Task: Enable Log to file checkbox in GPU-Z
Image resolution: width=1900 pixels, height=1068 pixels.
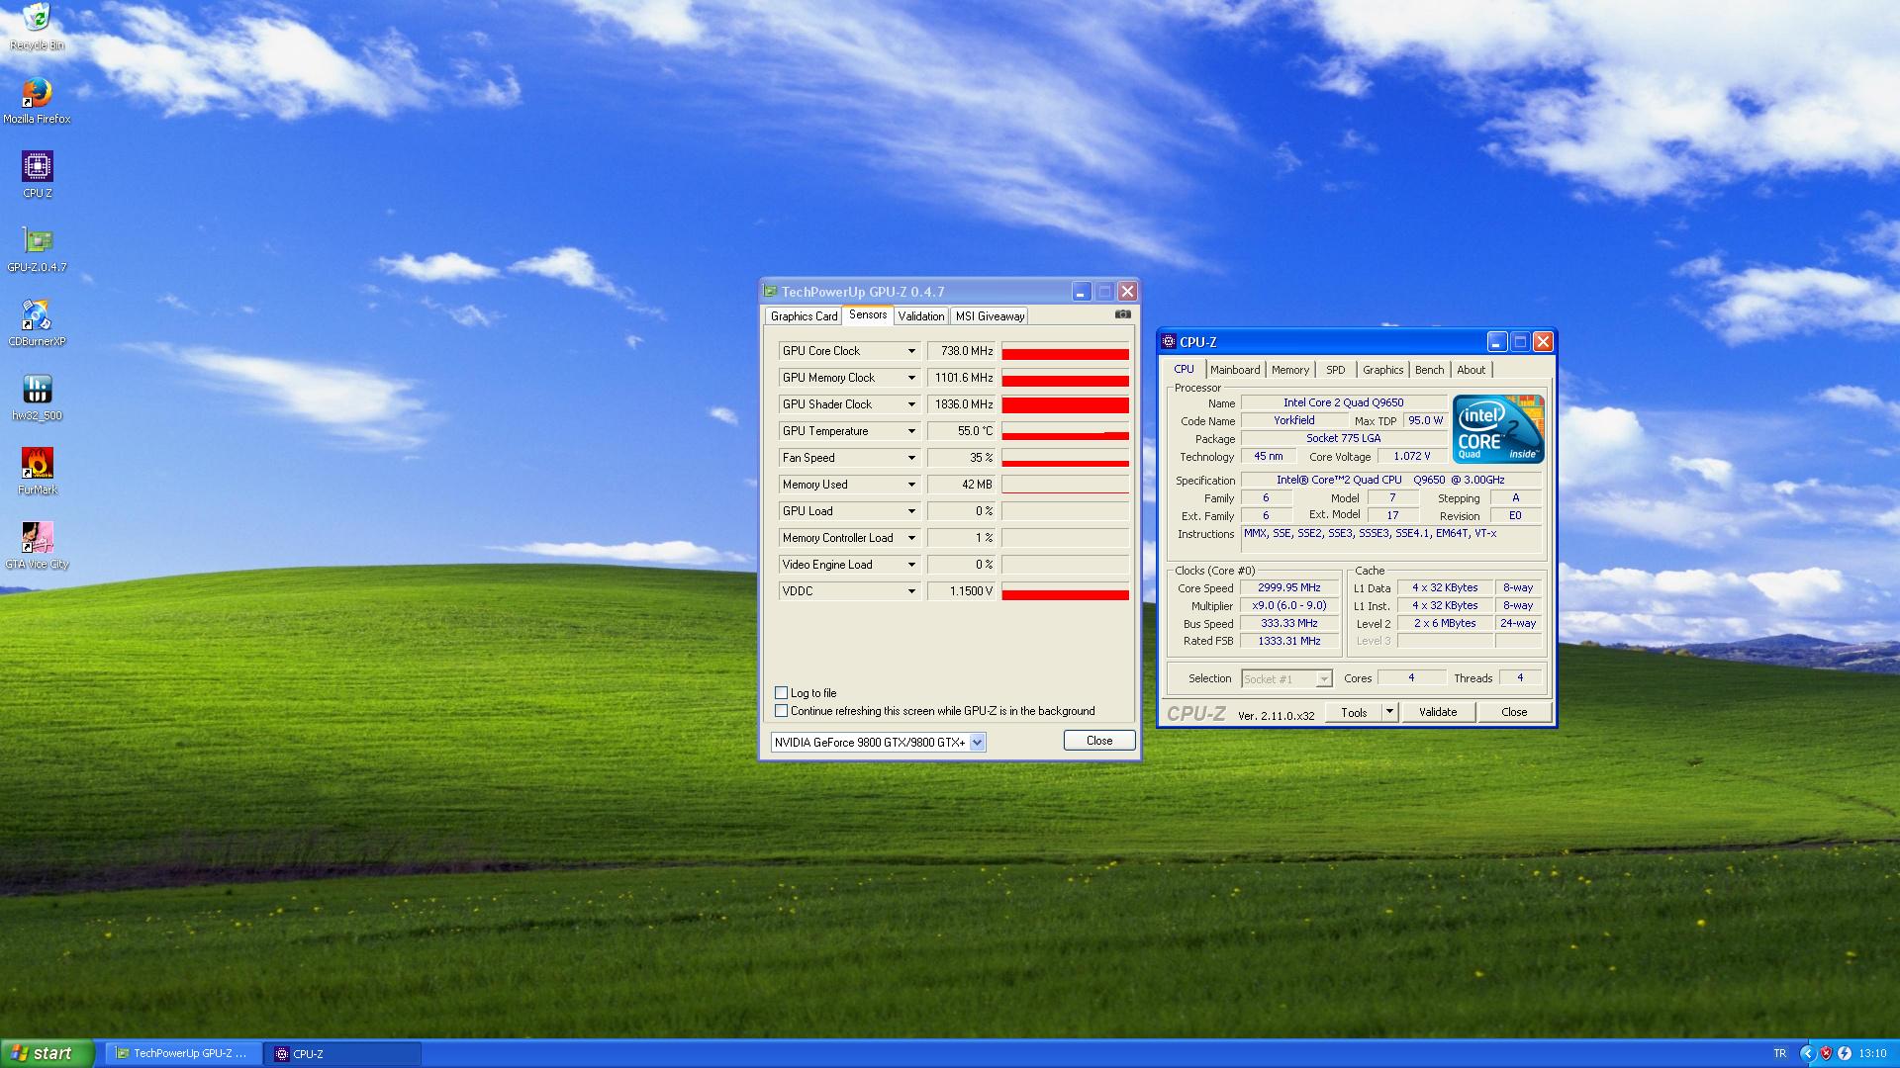Action: click(781, 692)
